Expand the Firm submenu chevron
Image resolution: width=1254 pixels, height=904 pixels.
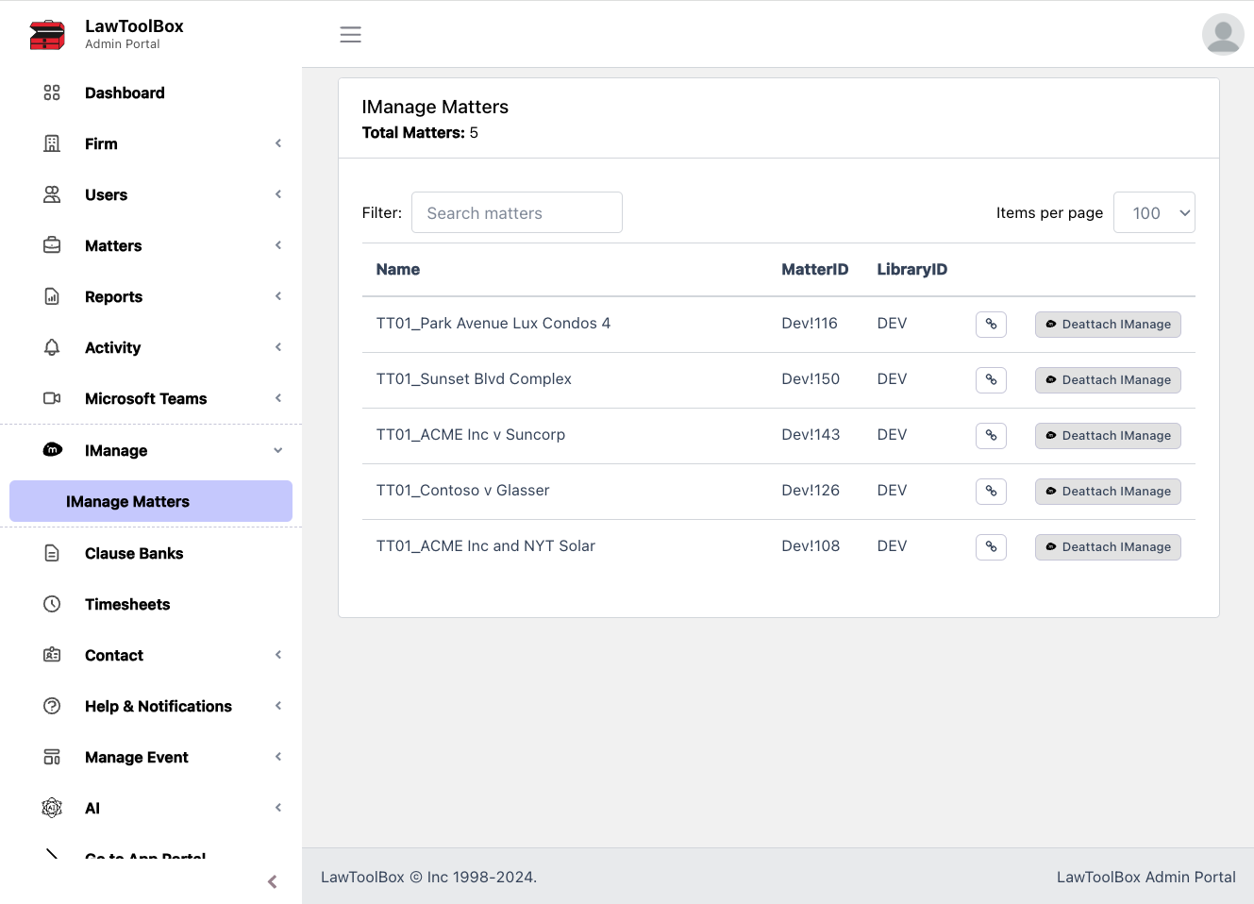point(278,143)
